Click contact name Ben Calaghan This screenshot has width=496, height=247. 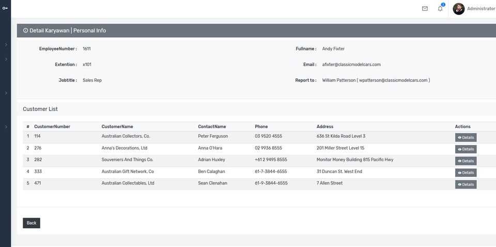(x=212, y=172)
